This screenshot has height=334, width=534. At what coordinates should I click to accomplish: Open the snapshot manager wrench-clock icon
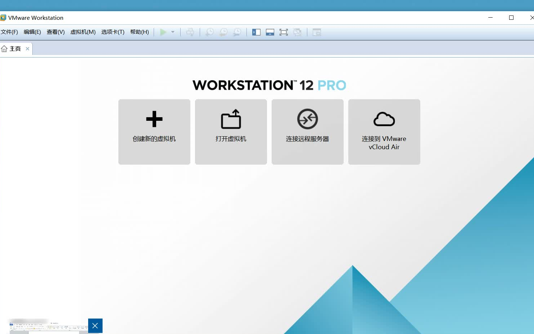[x=237, y=32]
